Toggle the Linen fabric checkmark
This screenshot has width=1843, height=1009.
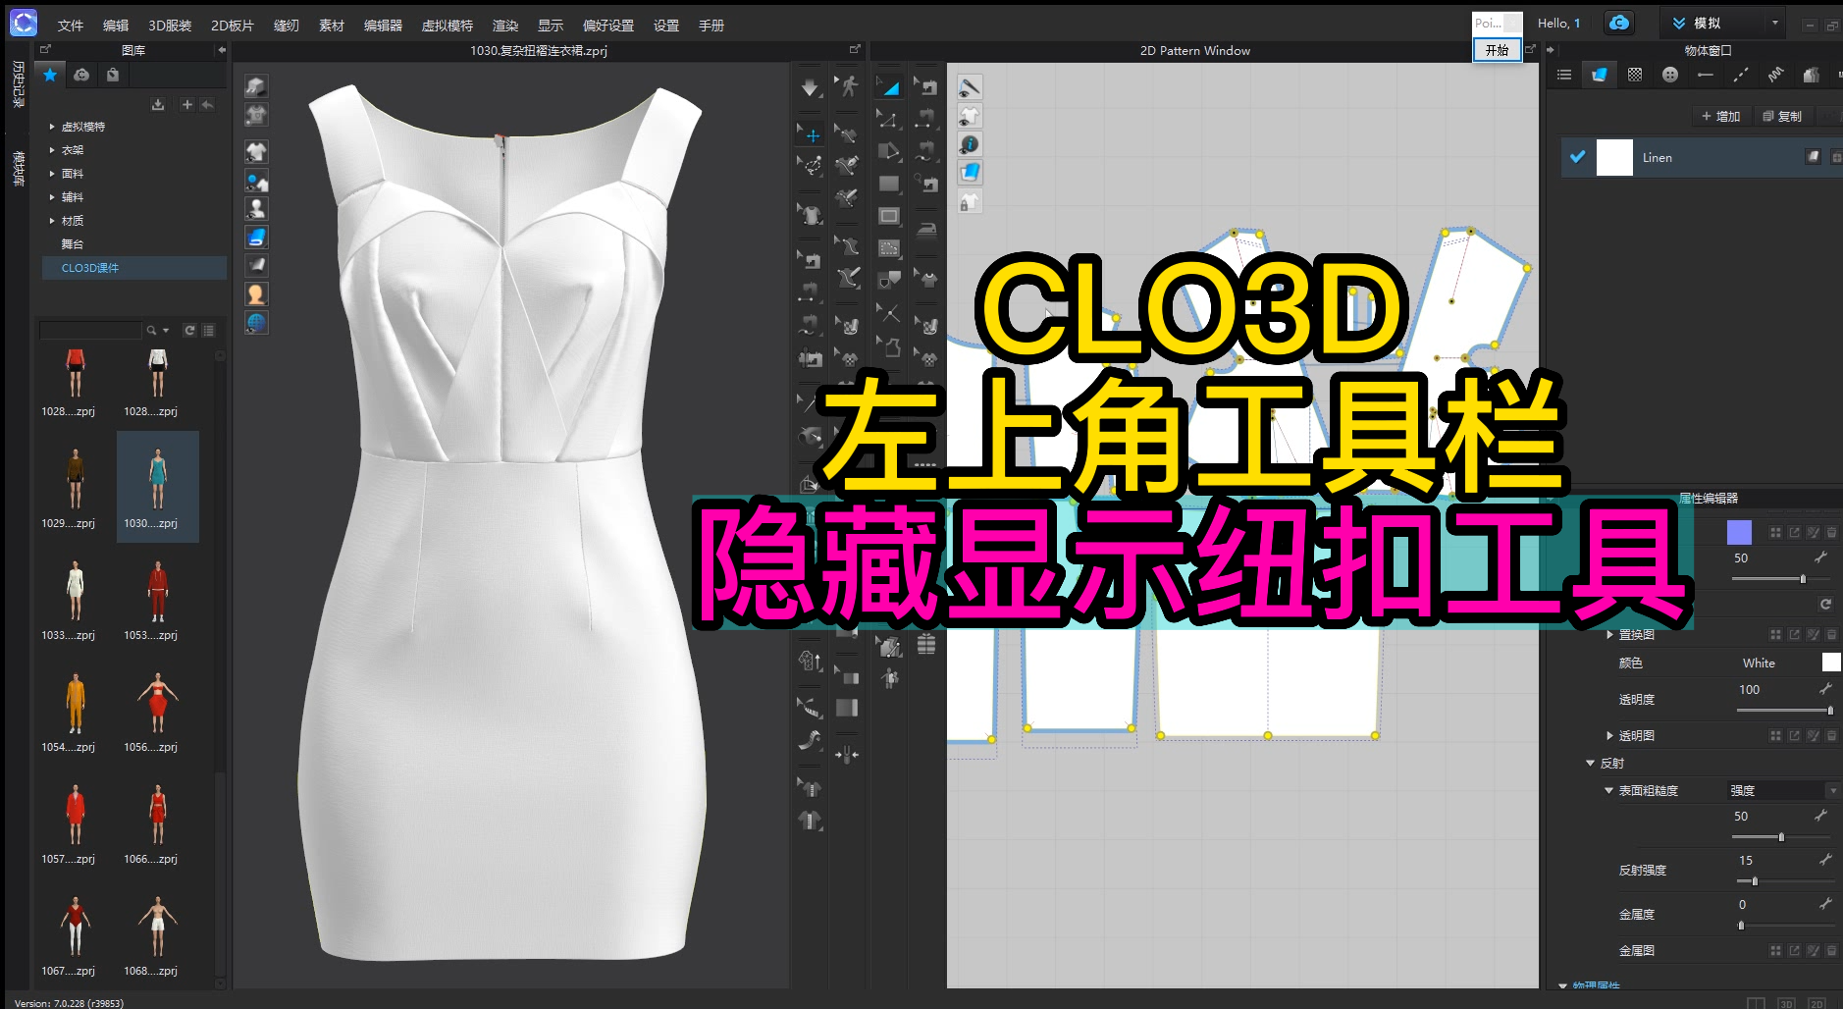(x=1578, y=157)
